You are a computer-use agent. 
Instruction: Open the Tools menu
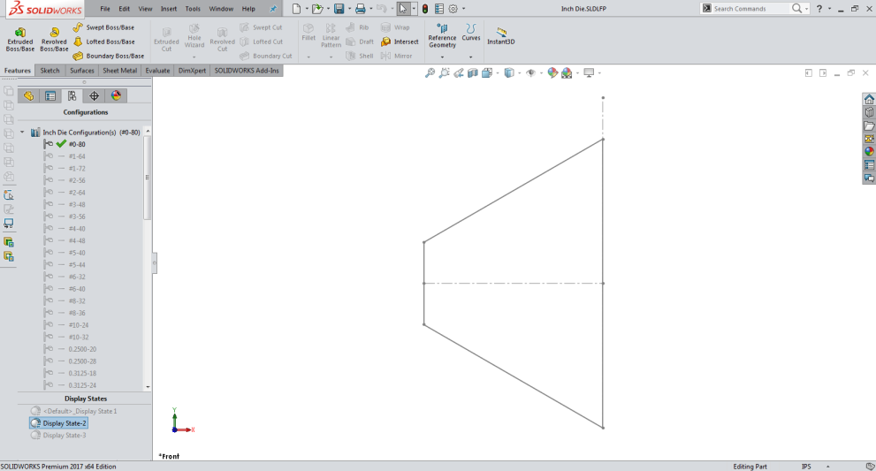coord(193,9)
